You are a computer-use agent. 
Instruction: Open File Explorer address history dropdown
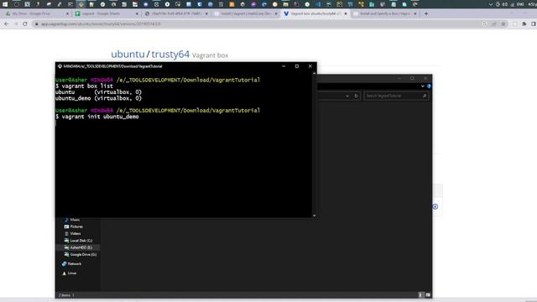click(x=347, y=96)
